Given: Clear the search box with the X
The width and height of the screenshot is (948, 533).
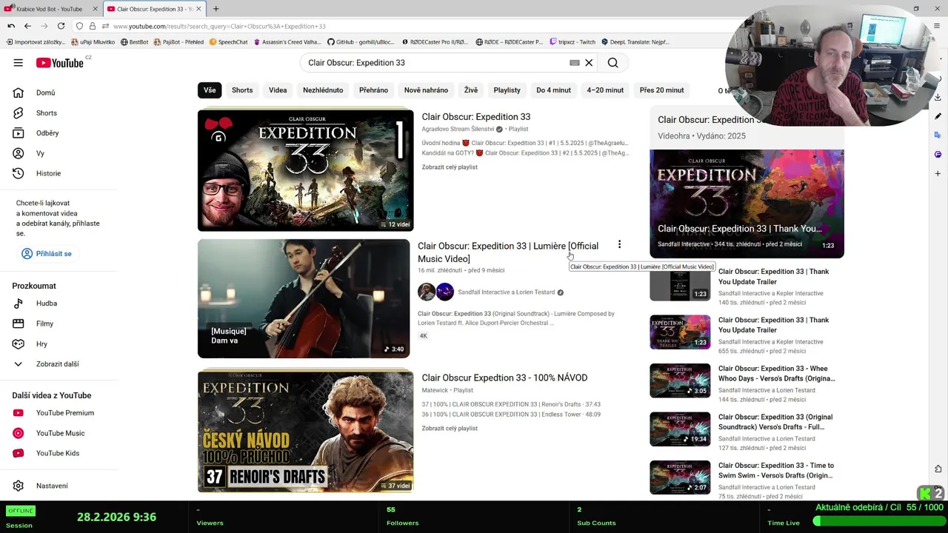Looking at the screenshot, I should point(589,63).
